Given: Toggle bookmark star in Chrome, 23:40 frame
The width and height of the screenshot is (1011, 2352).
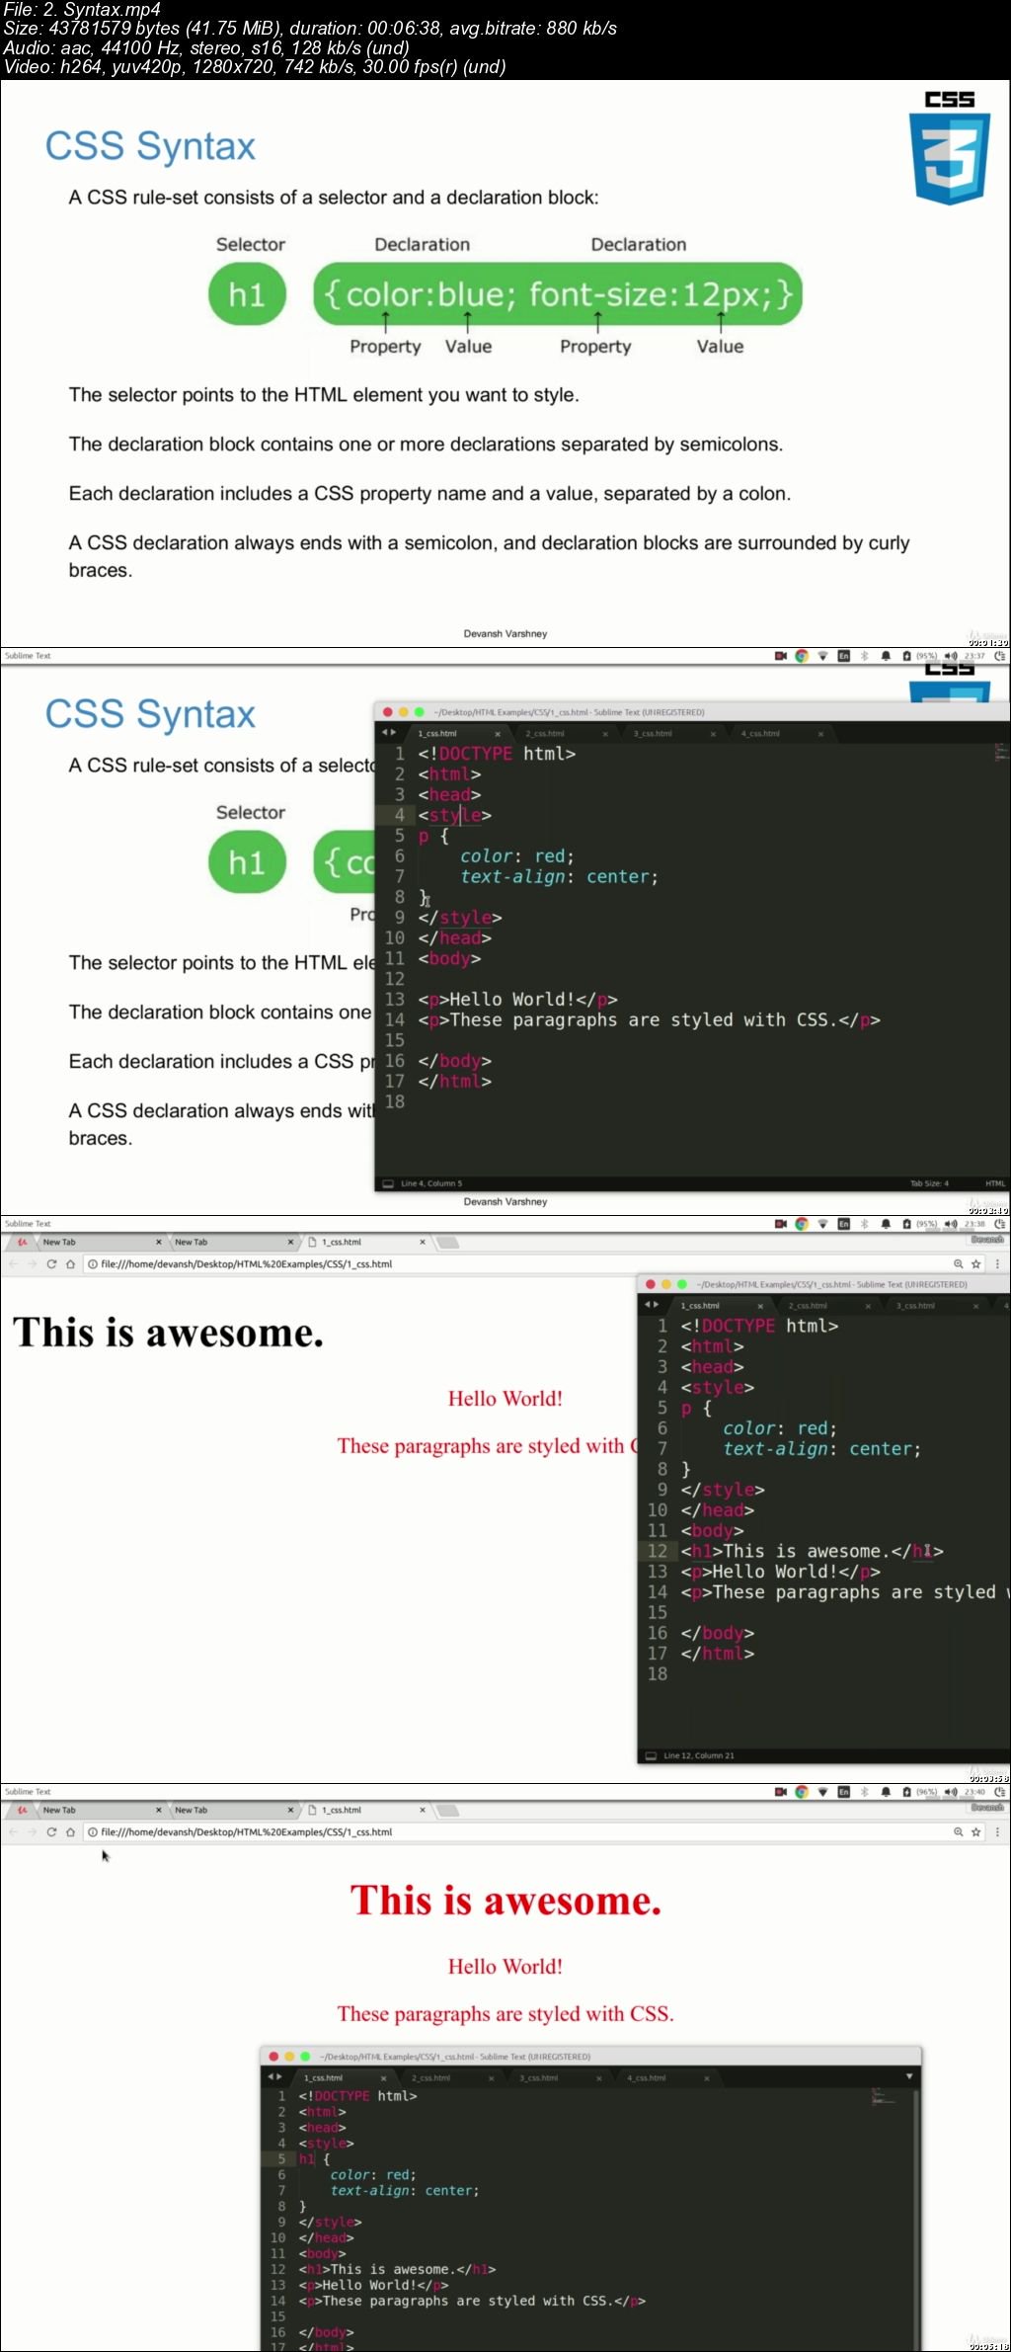Looking at the screenshot, I should [976, 1831].
